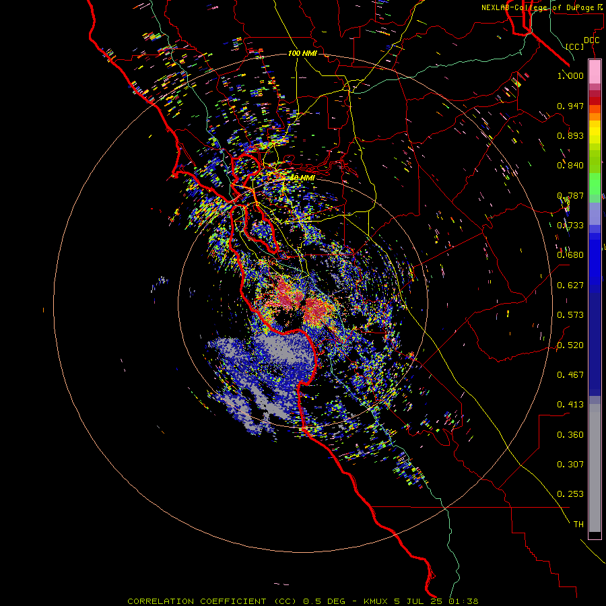The width and height of the screenshot is (606, 606).
Task: Click the 100 NMI range ring label
Action: (x=302, y=53)
